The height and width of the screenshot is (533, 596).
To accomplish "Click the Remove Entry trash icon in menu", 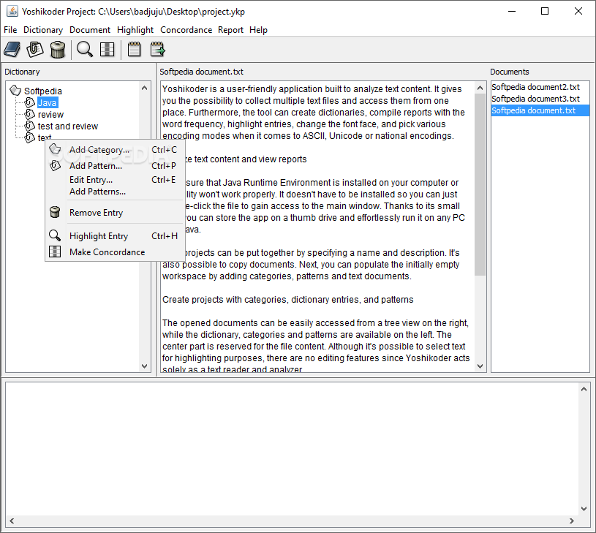I will click(x=55, y=212).
